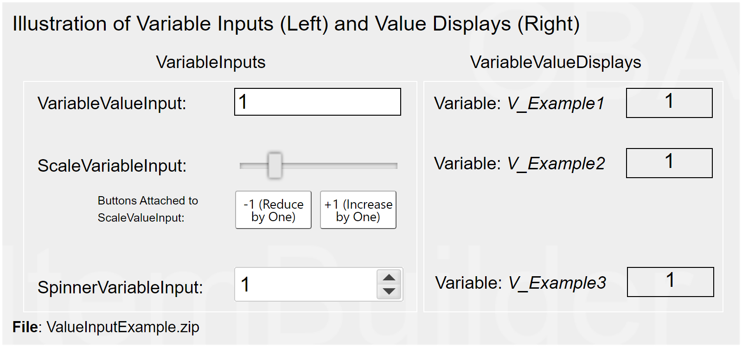Click the VariableValueInput label

pos(112,103)
